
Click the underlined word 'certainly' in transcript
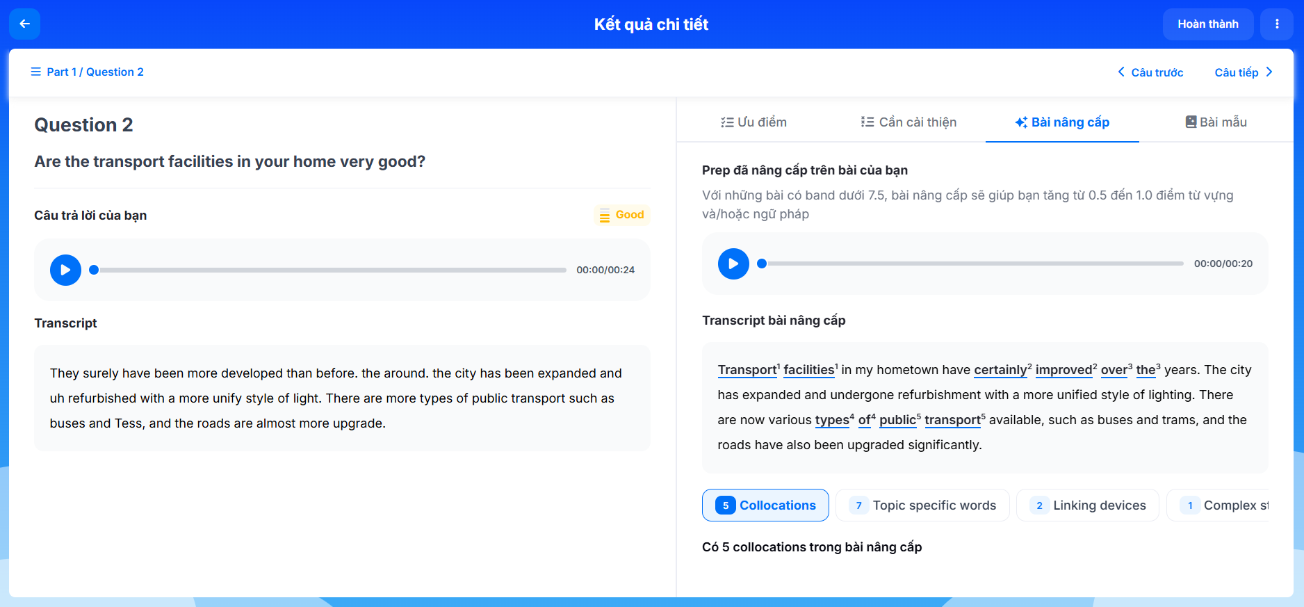pos(1000,370)
